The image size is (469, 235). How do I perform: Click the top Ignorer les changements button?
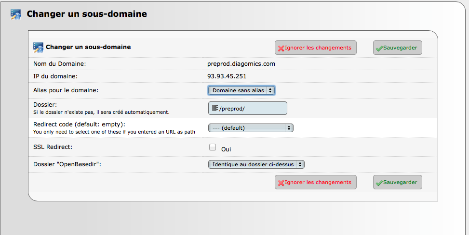[x=316, y=48]
